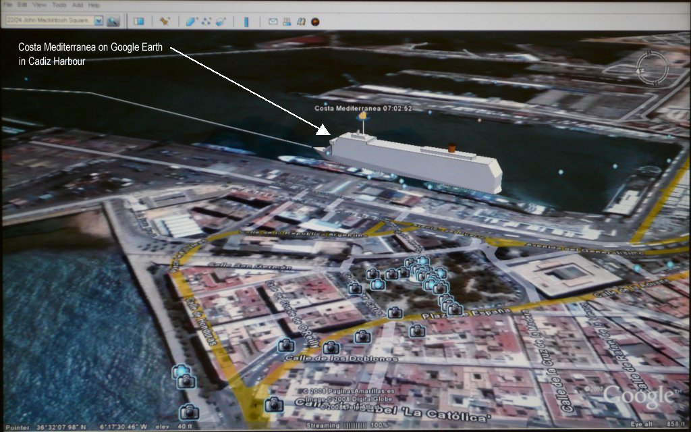Click camera icon below the Plaza label

point(417,330)
